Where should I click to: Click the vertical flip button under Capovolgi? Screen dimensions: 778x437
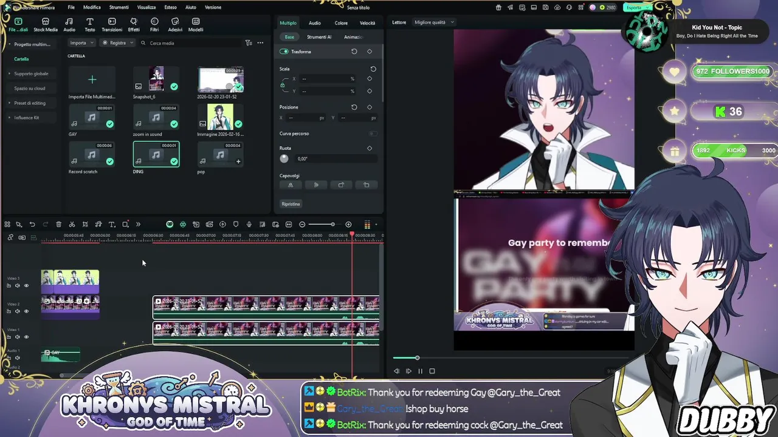316,185
